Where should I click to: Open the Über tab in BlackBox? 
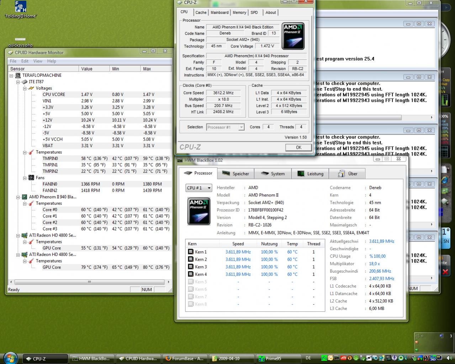tap(348, 174)
